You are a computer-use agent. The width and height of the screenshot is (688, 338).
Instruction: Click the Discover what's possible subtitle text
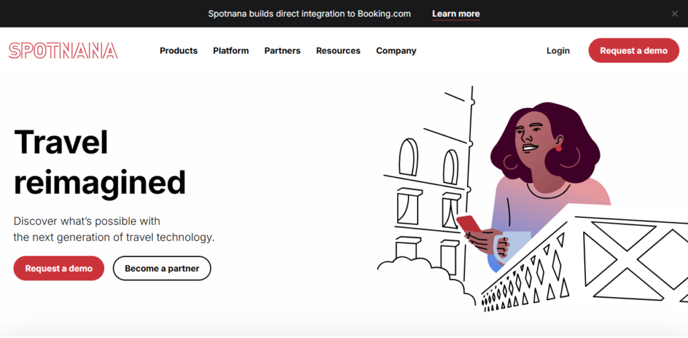click(x=114, y=229)
